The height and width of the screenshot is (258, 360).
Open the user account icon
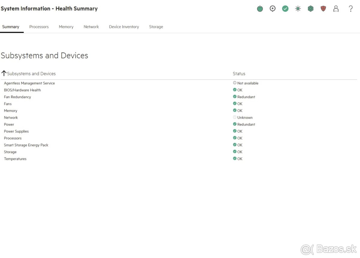[336, 9]
